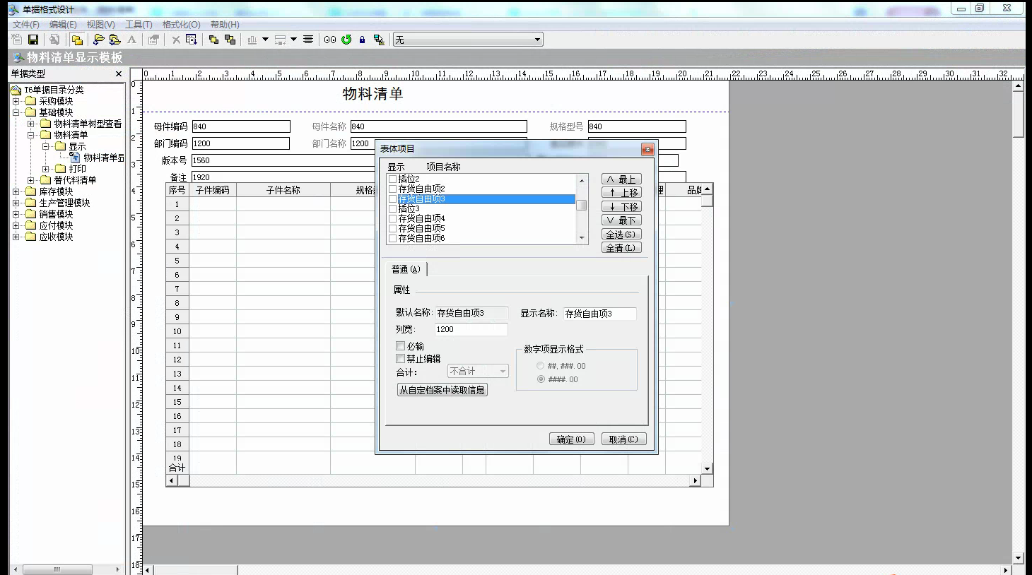Select the ####.00 radio option
The width and height of the screenshot is (1032, 575).
pyautogui.click(x=541, y=379)
